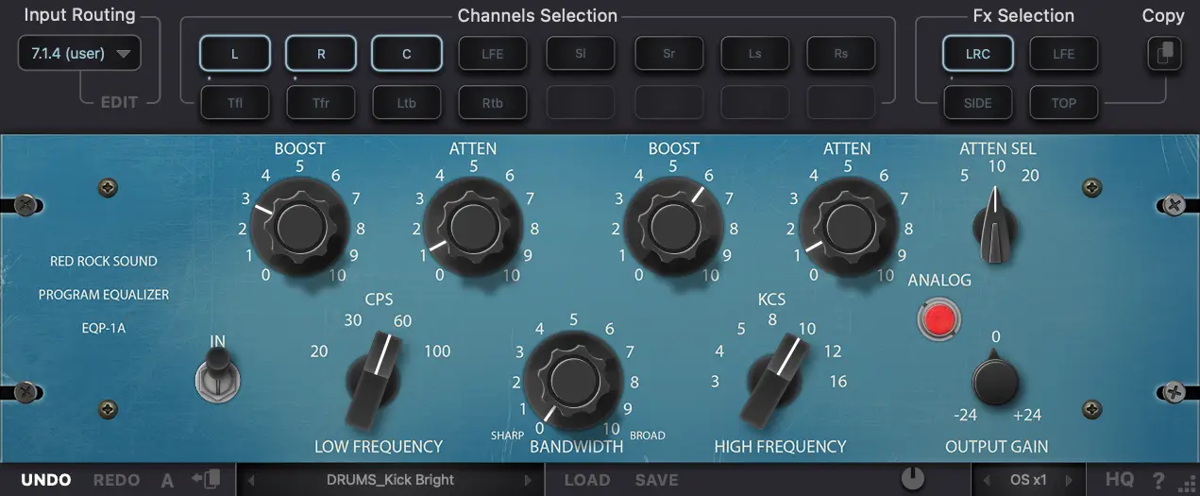The width and height of the screenshot is (1200, 496).
Task: Click the BANDWIDTH knob
Action: [573, 379]
